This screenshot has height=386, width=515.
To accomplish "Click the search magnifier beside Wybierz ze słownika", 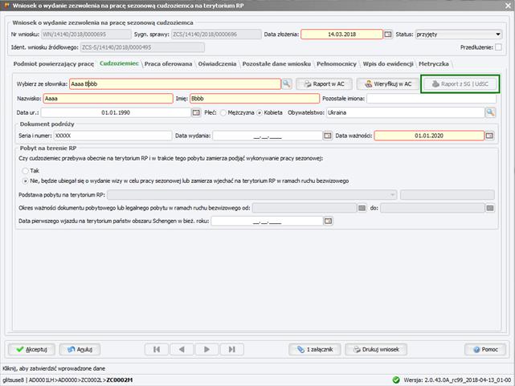I will click(x=286, y=84).
